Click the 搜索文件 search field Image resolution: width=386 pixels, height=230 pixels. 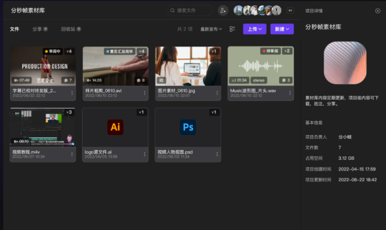pyautogui.click(x=190, y=10)
